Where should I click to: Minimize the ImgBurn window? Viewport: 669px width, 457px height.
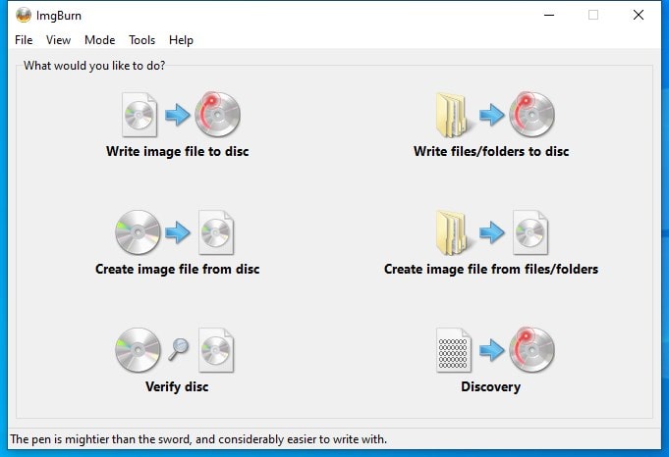click(549, 16)
